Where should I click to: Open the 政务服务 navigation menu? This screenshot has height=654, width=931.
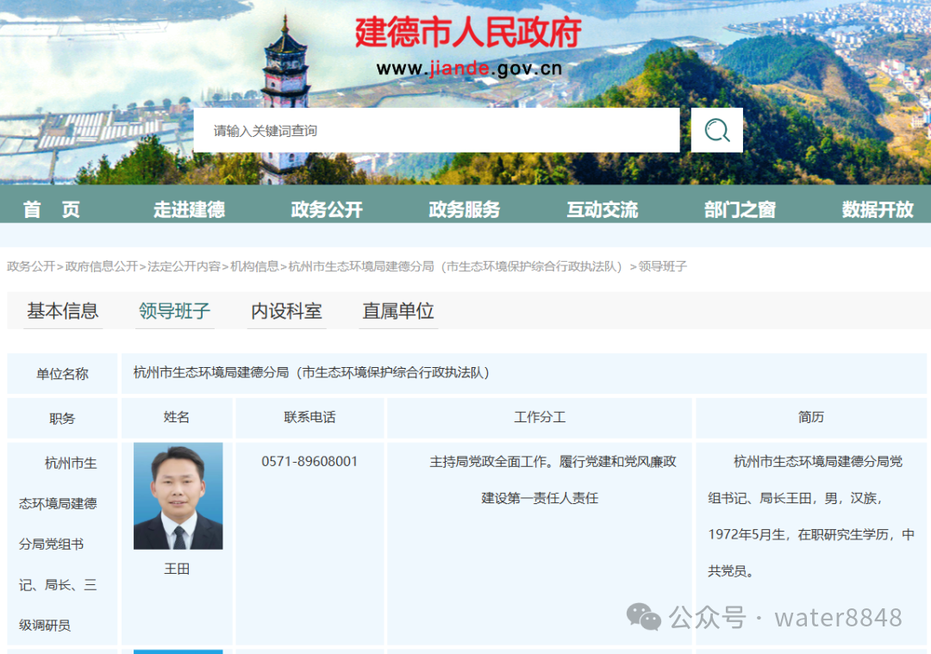464,208
